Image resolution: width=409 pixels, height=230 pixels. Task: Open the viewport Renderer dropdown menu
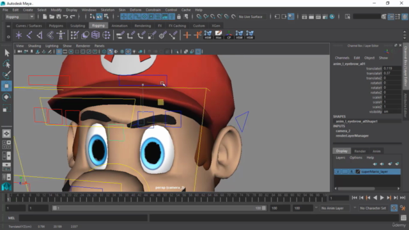[83, 46]
